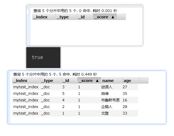Click mytest_index in the 企鹅人 row

pyautogui.click(x=26, y=107)
